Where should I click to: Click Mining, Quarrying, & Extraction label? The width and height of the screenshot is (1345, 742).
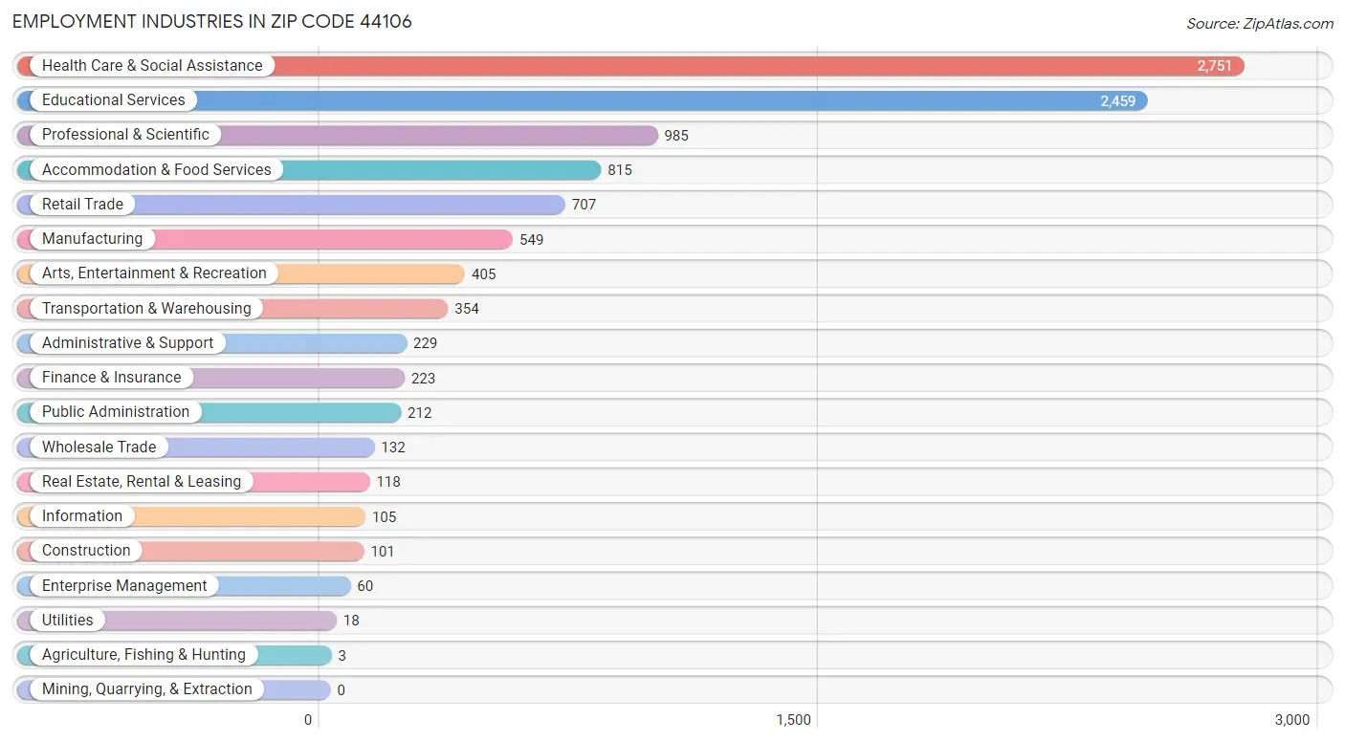point(147,689)
